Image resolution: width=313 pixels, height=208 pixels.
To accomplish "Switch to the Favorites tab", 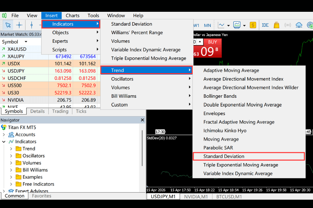I will click(x=41, y=196).
